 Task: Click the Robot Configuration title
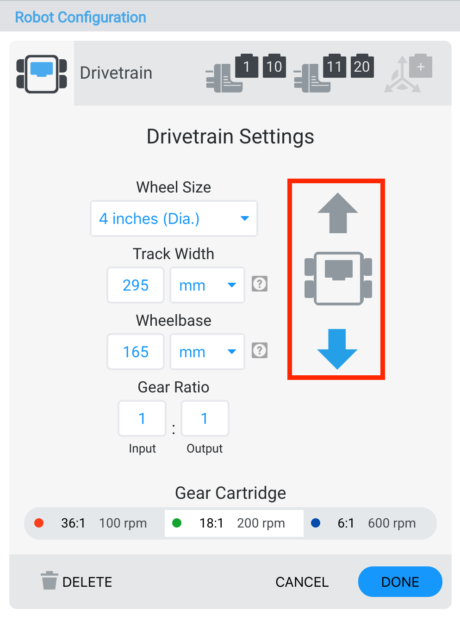[x=80, y=17]
